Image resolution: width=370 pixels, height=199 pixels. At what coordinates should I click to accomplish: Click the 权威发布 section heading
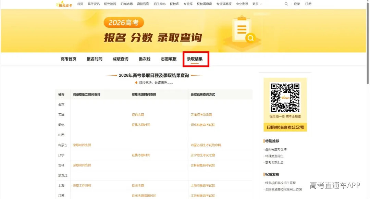coord(272,174)
